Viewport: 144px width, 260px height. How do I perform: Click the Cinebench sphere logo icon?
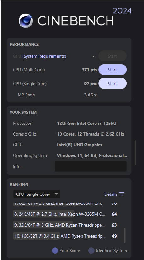click(x=26, y=20)
